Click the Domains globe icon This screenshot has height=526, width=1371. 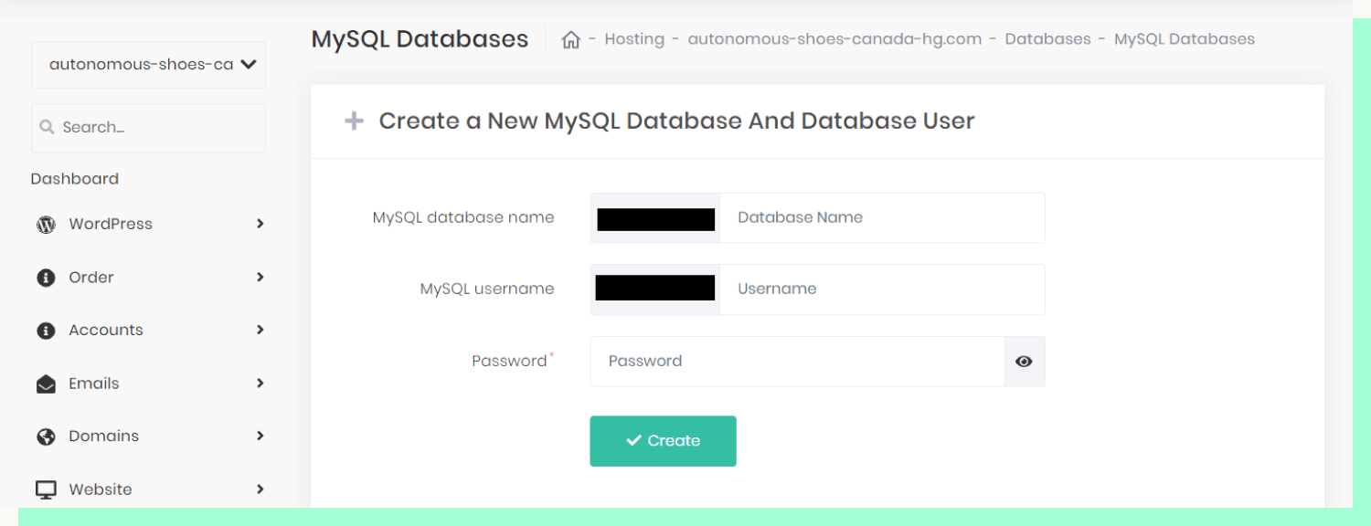tap(46, 437)
